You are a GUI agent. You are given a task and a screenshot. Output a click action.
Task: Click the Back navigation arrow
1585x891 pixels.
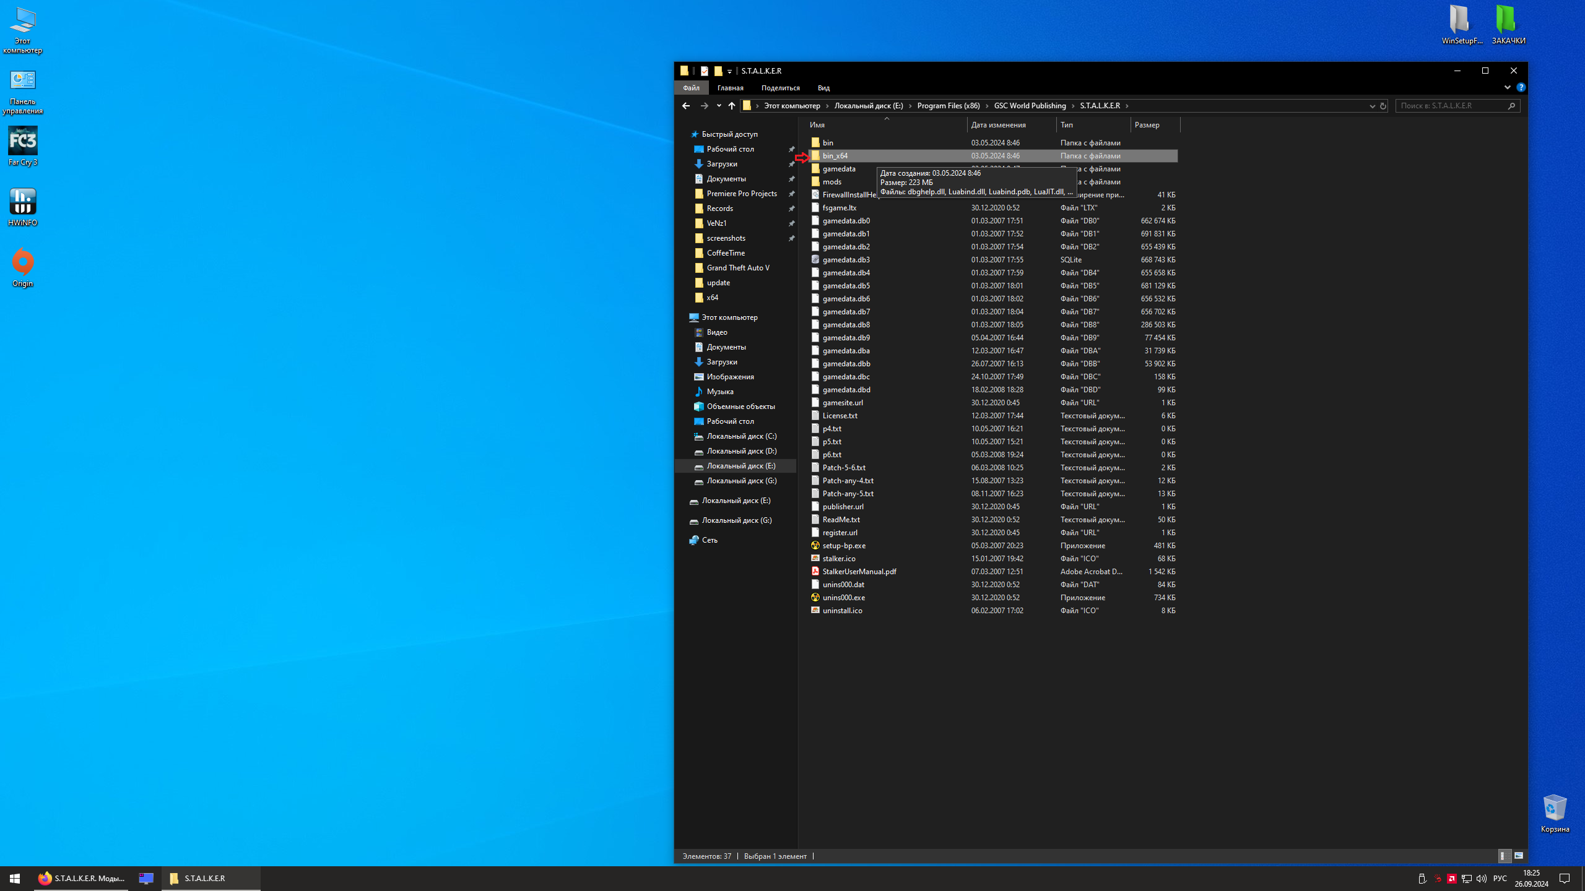coord(685,106)
